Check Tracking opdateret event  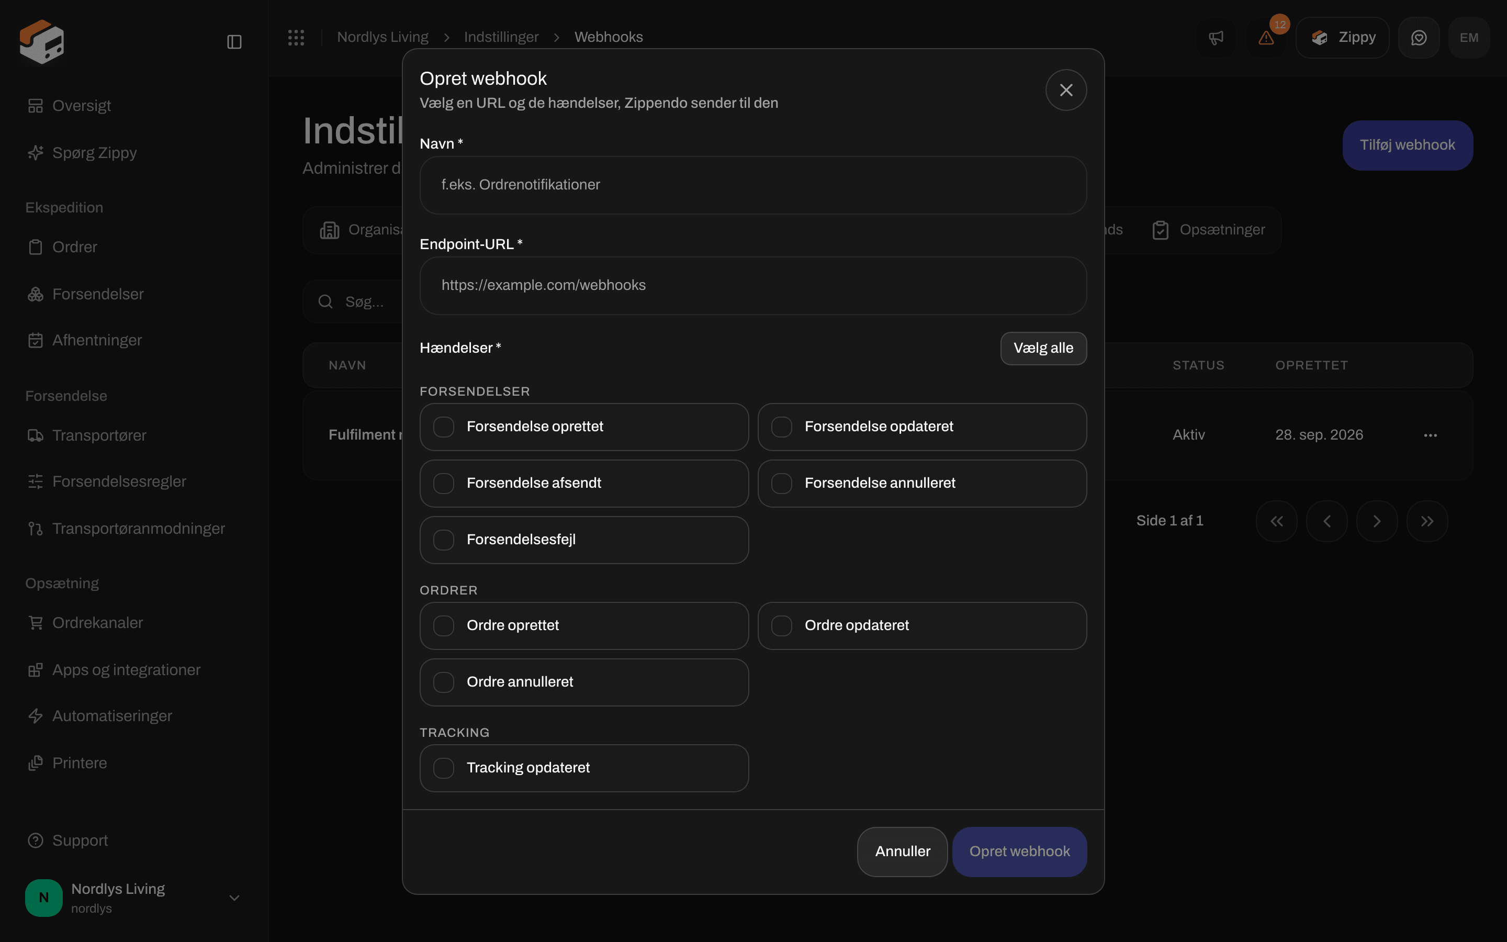(x=584, y=768)
